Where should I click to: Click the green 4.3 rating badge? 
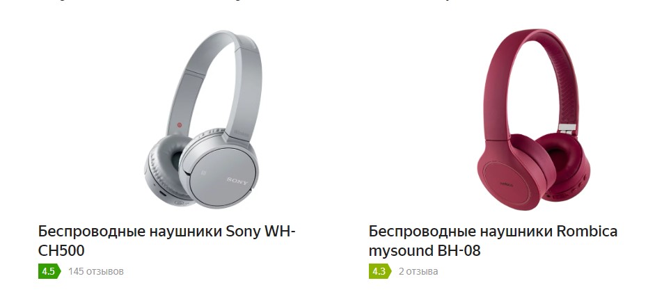379,271
